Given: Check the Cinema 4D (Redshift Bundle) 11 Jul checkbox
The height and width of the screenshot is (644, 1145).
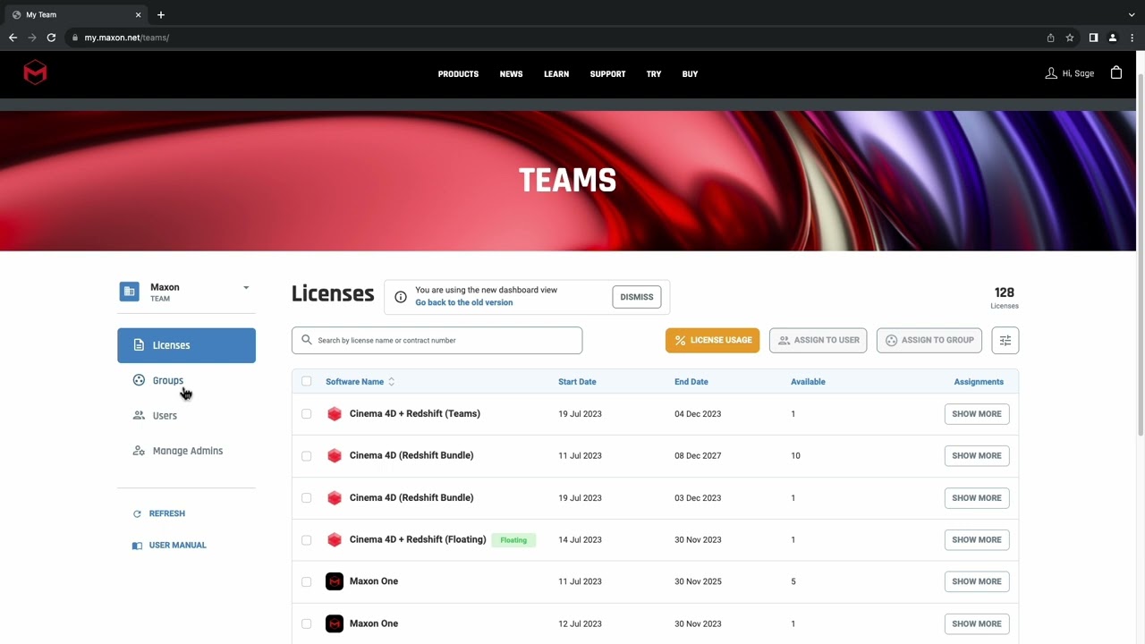Looking at the screenshot, I should [x=307, y=455].
